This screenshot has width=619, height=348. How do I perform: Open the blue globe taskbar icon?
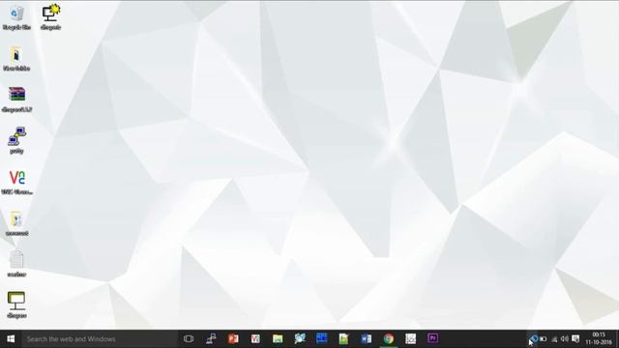(300, 338)
